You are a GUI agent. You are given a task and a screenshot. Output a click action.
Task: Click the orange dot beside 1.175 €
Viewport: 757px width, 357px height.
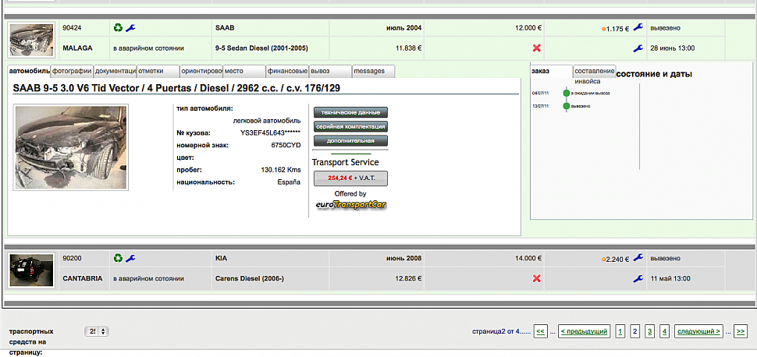coord(603,29)
